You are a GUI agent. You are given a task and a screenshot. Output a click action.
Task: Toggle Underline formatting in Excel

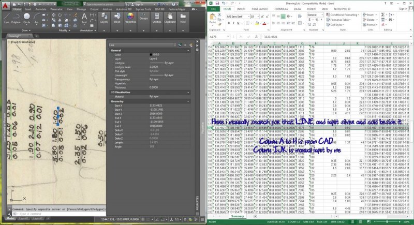[x=238, y=23]
